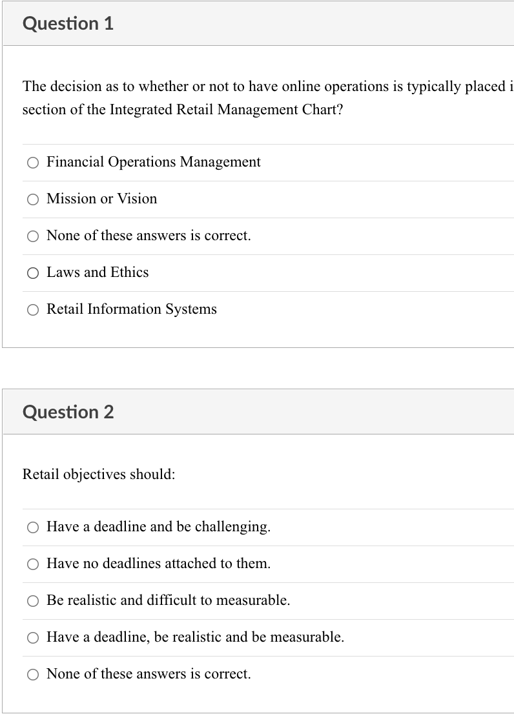Click the Laws and Ethics answer row
The width and height of the screenshot is (514, 714).
[x=98, y=272]
